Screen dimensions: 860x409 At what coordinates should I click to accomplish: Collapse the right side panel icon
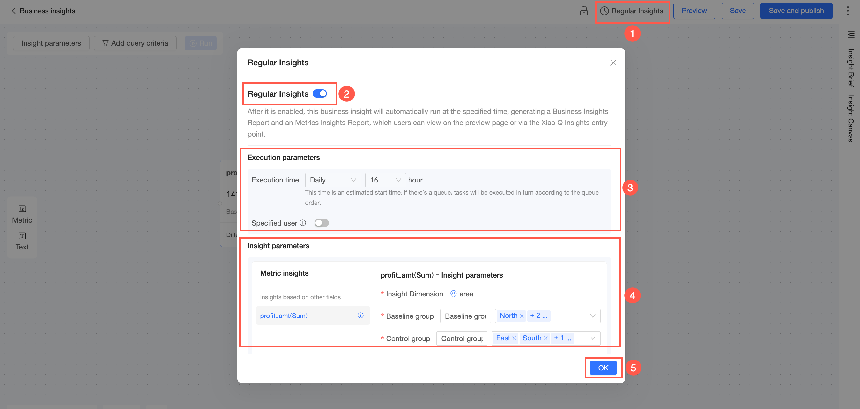click(x=851, y=34)
